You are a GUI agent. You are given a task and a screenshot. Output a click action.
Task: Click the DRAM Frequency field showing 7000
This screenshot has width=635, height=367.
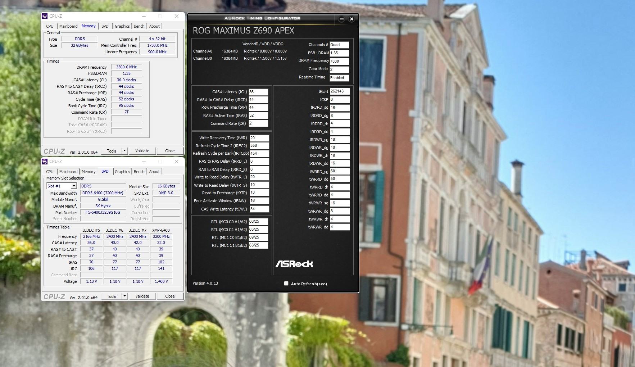pyautogui.click(x=339, y=61)
